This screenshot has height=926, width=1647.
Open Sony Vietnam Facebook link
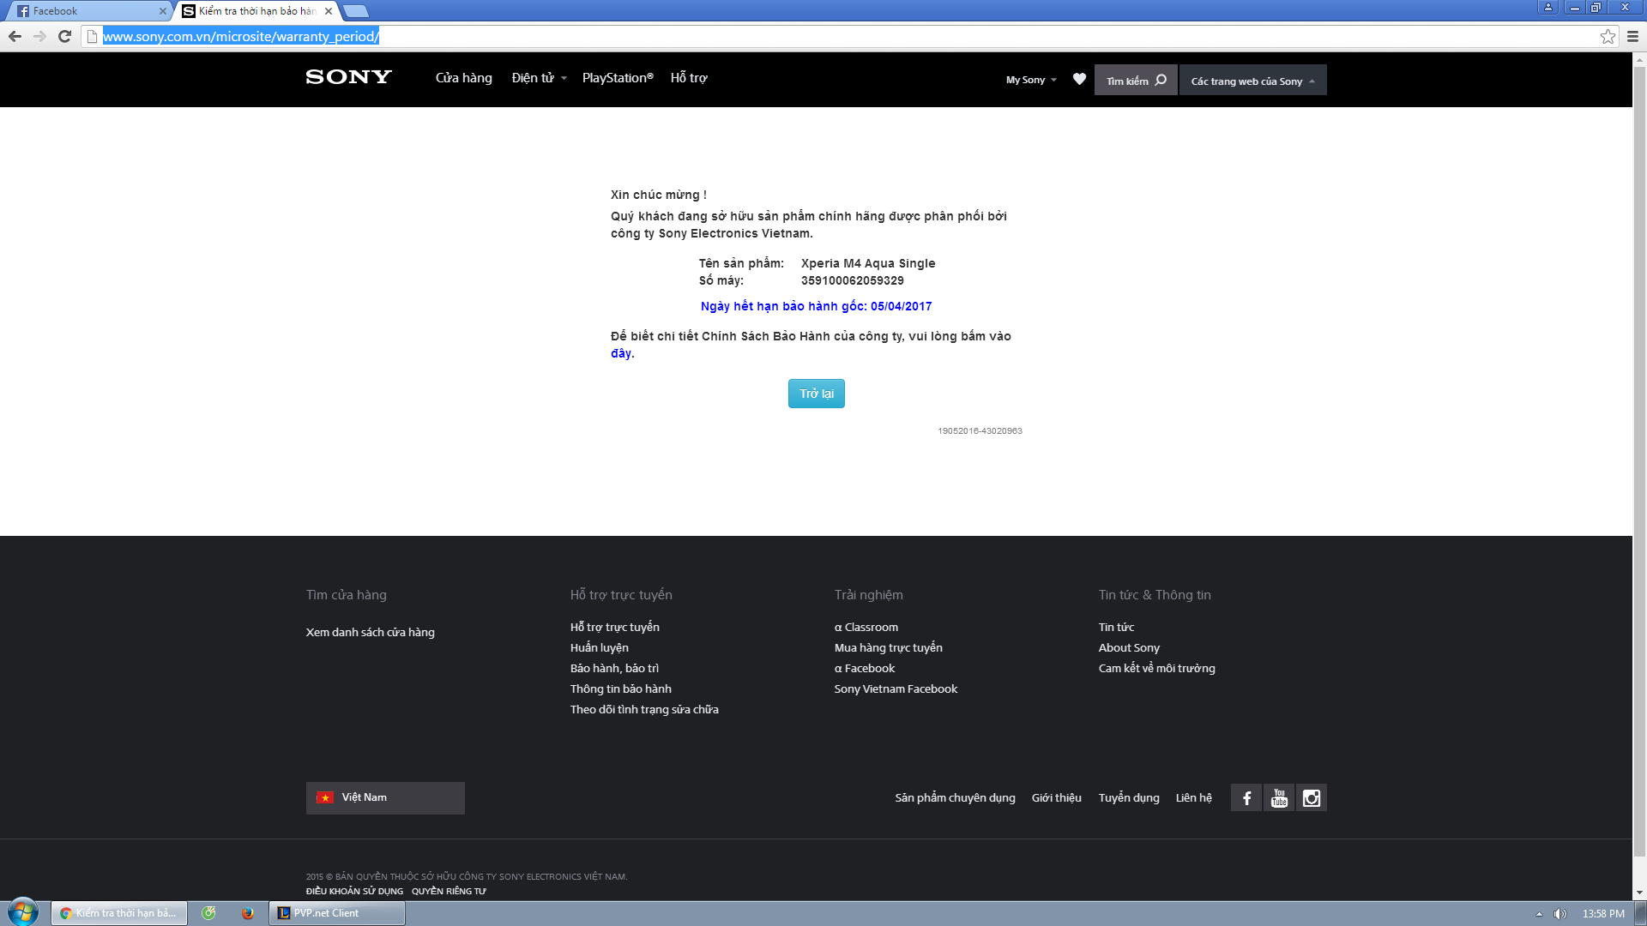[x=896, y=688]
